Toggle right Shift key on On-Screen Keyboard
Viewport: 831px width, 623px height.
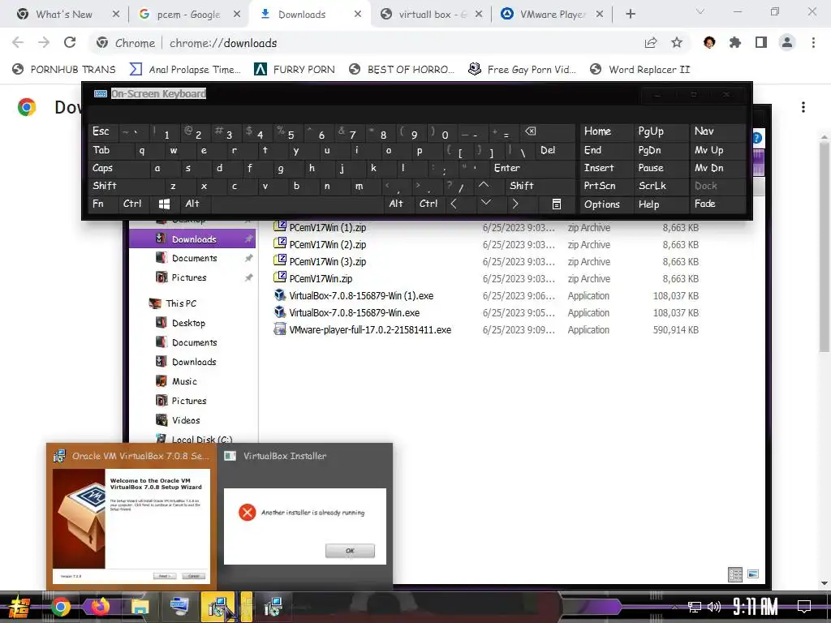tap(540, 186)
